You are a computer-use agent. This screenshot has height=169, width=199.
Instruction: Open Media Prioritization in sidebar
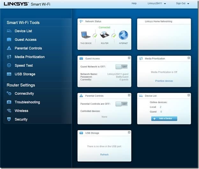pyautogui.click(x=30, y=57)
